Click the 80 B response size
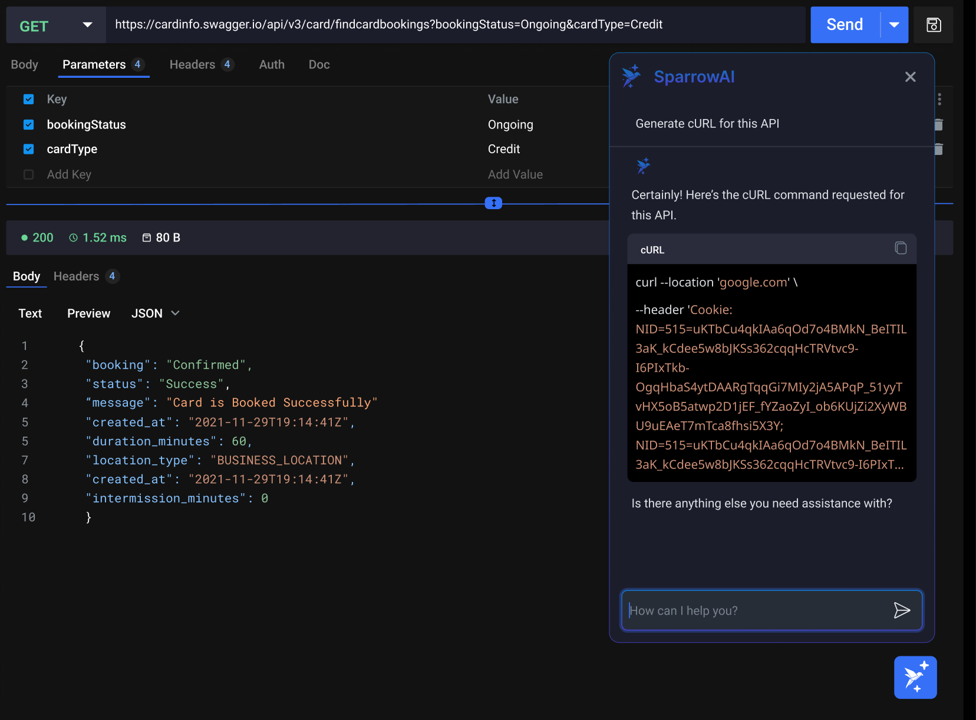Screen dimensions: 976x720 pos(161,237)
